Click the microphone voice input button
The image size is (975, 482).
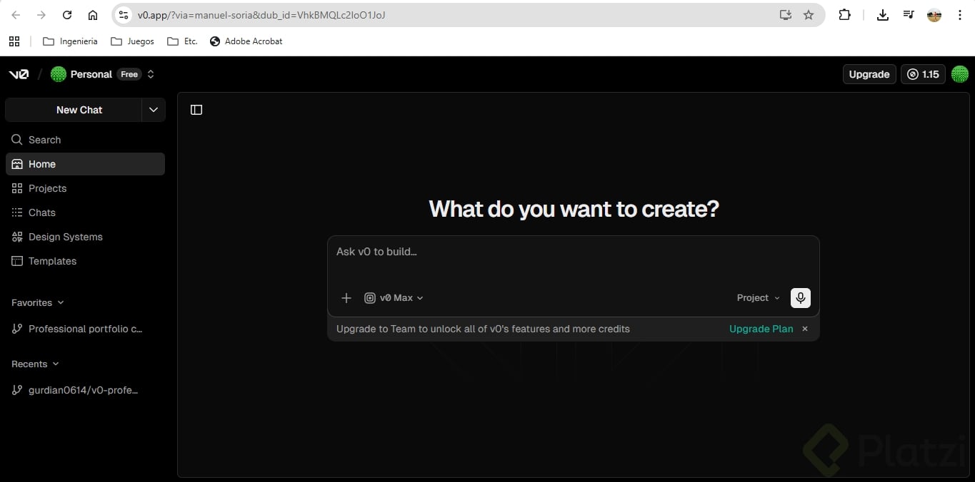point(801,298)
